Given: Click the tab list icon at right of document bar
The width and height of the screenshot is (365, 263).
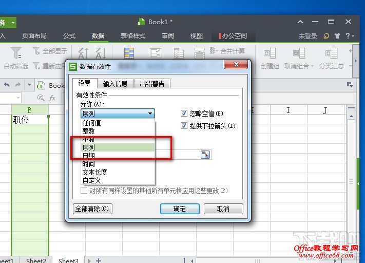Looking at the screenshot, I should [x=350, y=85].
